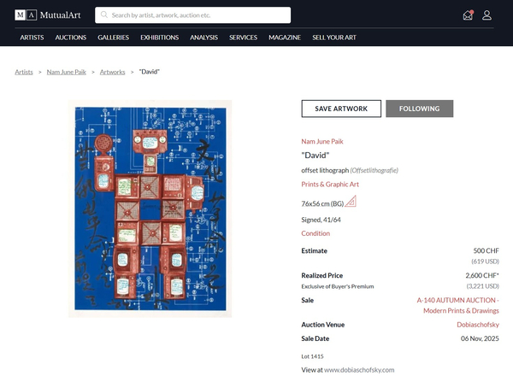Open the David artwork image
513x382 pixels.
tap(150, 208)
